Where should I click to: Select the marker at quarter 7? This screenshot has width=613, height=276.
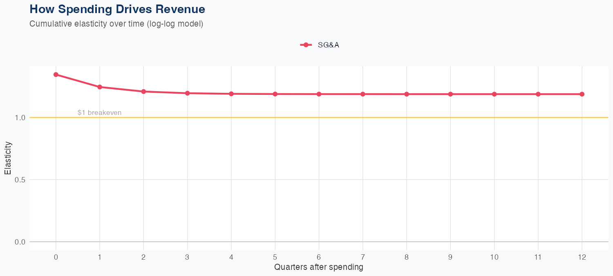pyautogui.click(x=363, y=94)
